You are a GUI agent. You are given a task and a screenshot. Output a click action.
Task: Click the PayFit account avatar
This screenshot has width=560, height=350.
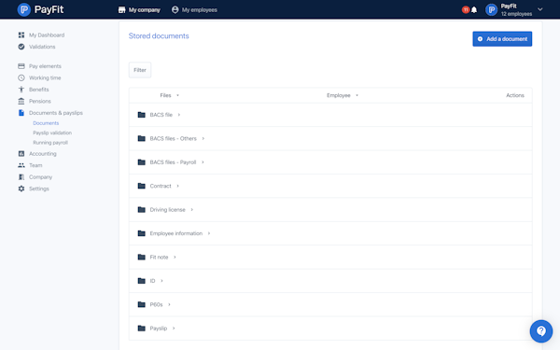tap(492, 10)
